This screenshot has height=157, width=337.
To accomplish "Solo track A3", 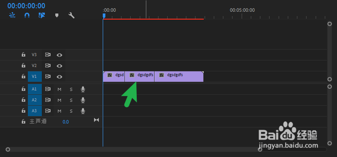I will coord(71,111).
